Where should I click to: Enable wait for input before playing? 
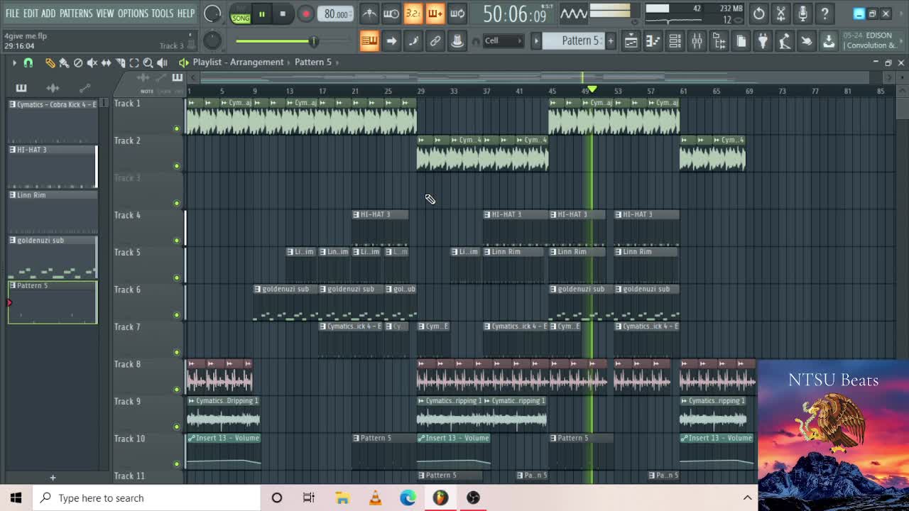click(x=391, y=13)
